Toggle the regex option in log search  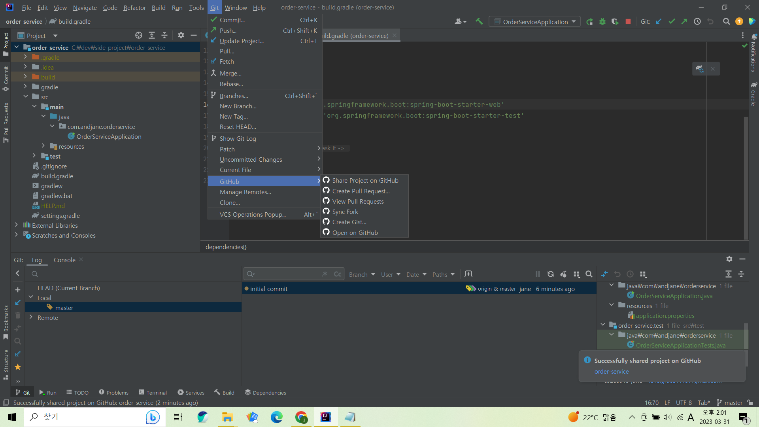pos(325,274)
